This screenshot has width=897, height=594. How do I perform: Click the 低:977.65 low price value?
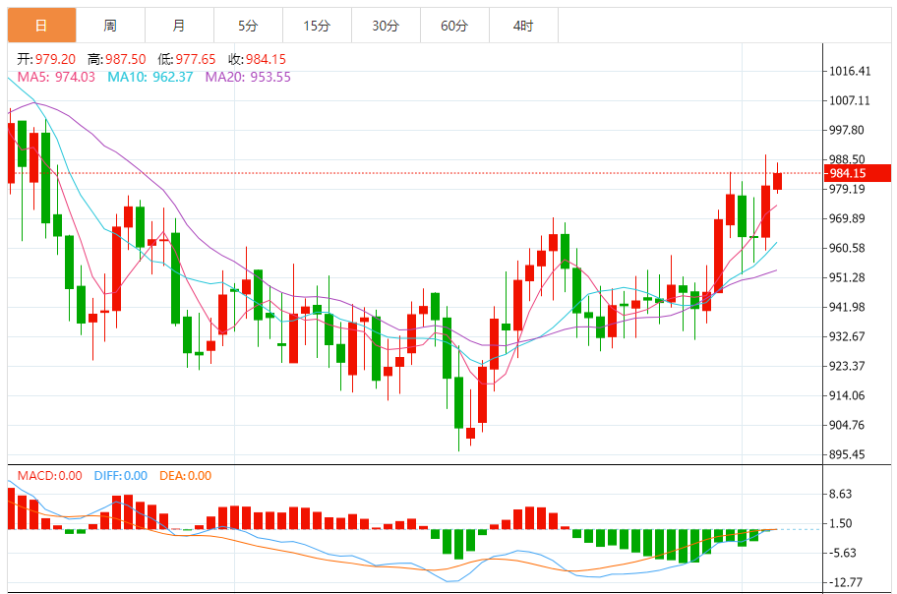(x=187, y=60)
